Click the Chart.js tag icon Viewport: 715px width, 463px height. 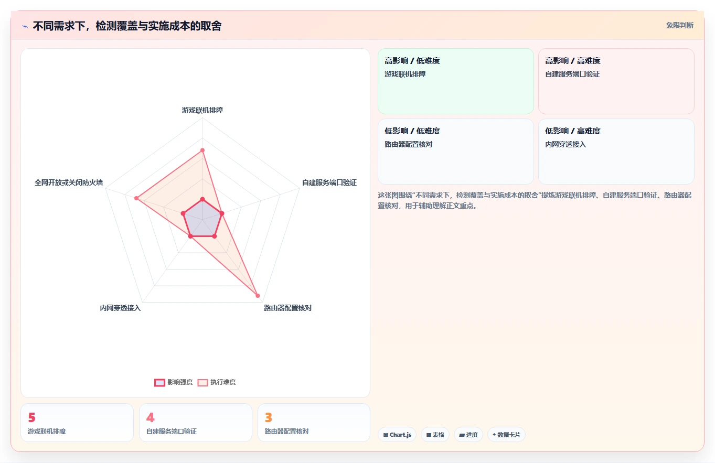(386, 435)
